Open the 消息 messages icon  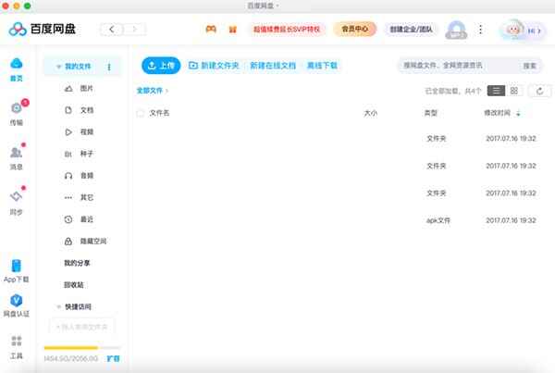point(16,153)
